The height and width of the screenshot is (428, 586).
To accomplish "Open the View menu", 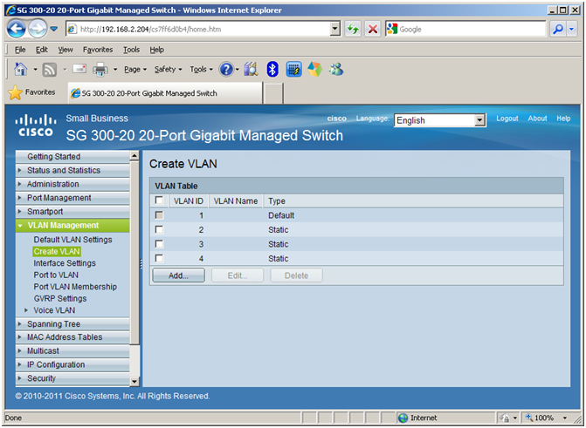I will [x=65, y=50].
